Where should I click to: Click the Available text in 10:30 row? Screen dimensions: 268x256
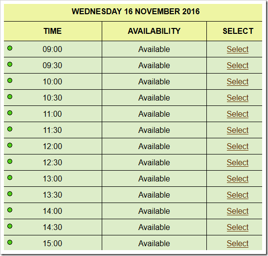coord(154,98)
